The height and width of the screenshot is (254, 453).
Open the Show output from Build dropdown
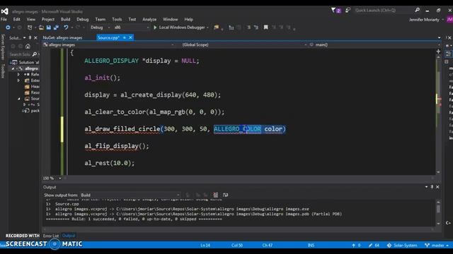[x=130, y=195]
